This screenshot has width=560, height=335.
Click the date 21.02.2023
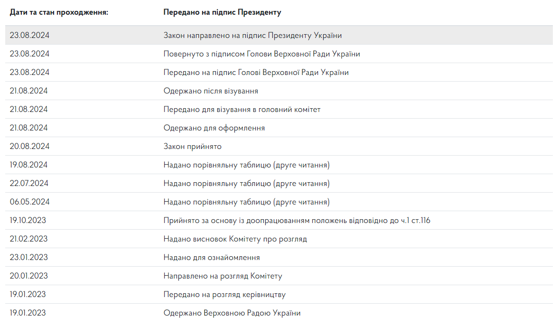tap(28, 239)
